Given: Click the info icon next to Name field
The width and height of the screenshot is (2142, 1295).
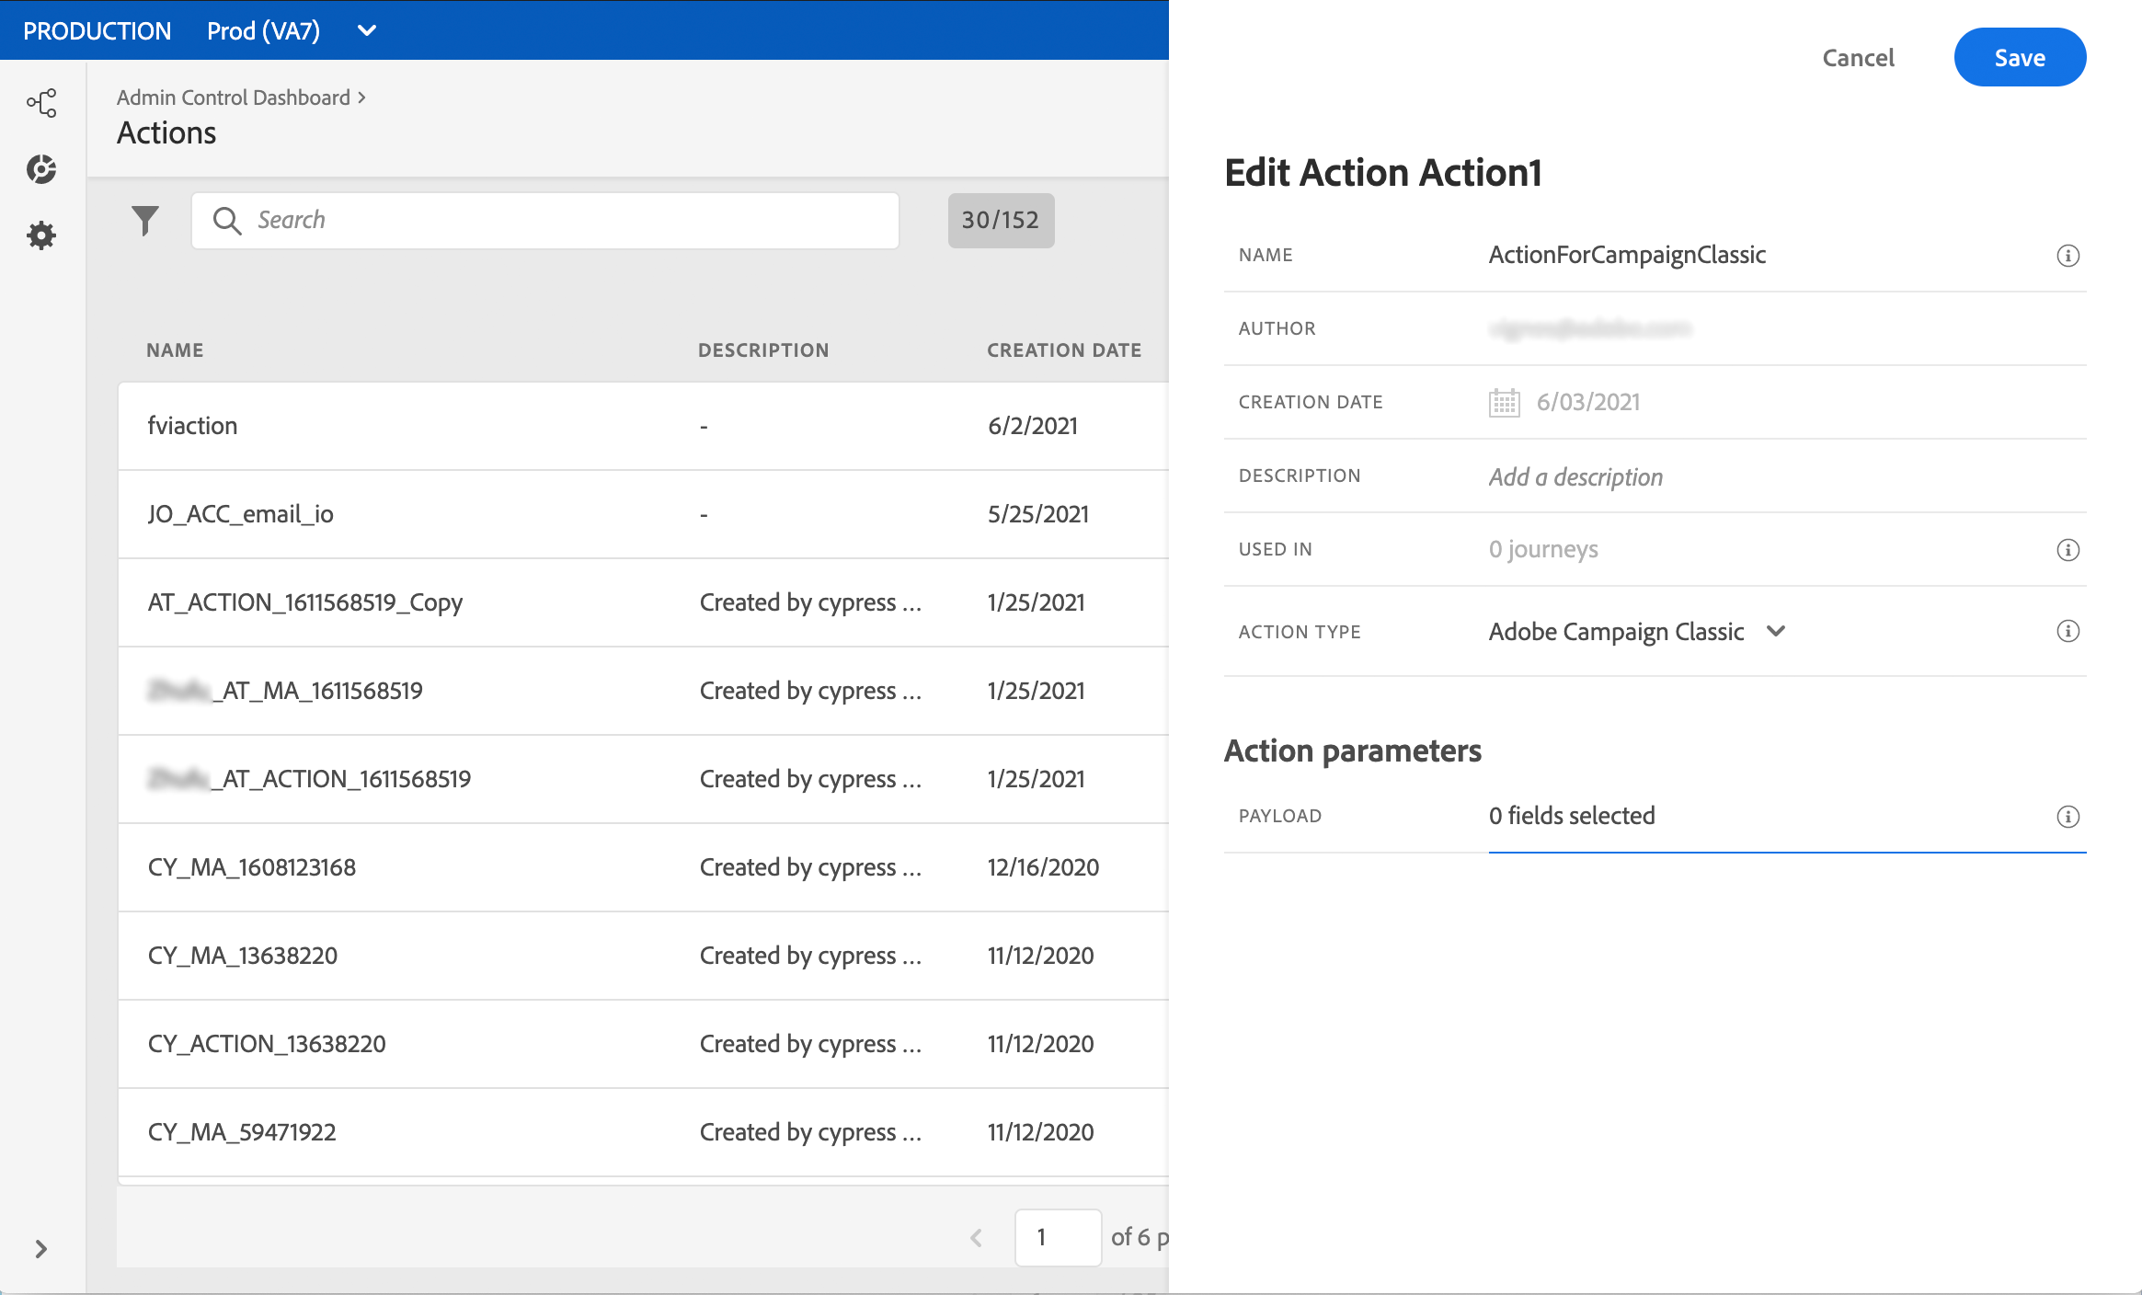Looking at the screenshot, I should point(2068,256).
